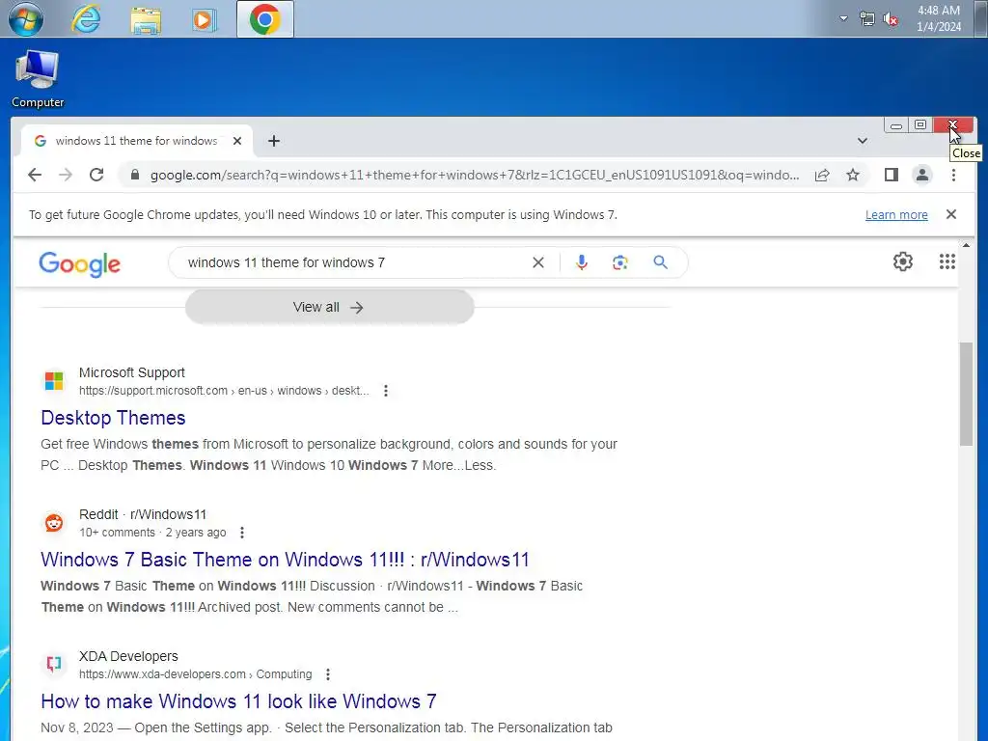Open Microsoft Support result favicon
Viewport: 988px width, 741px height.
point(54,380)
